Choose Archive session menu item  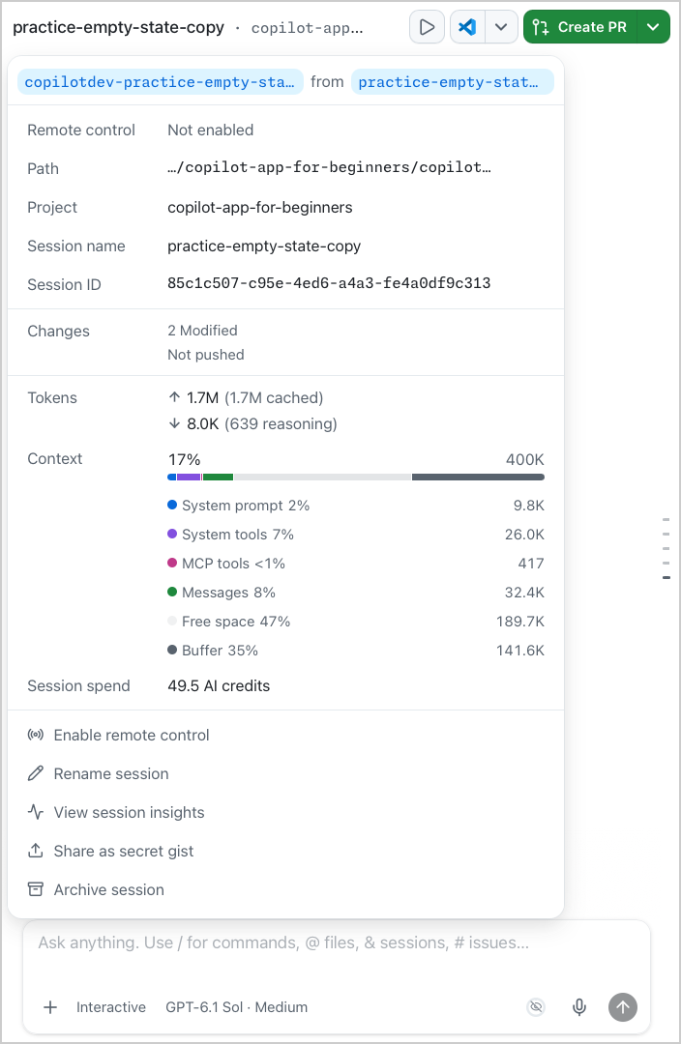click(286, 889)
